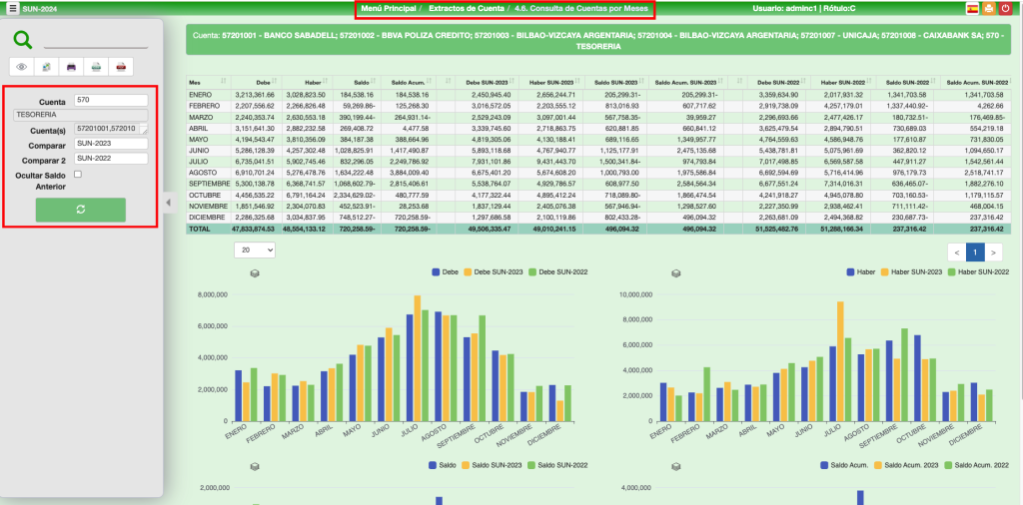Screen dimensions: 1023x505
Task: Open the rows-per-page dropdown showing 20
Action: pos(254,250)
